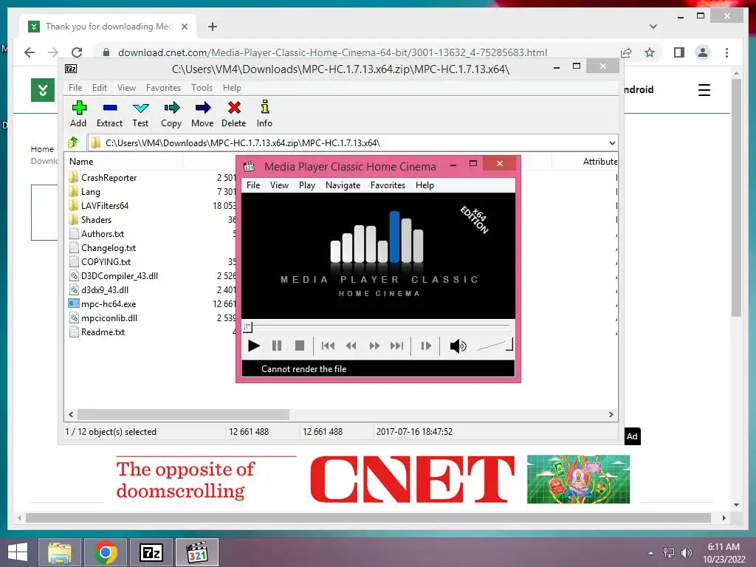
Task: Go up one folder level in 7-Zip
Action: click(x=73, y=142)
